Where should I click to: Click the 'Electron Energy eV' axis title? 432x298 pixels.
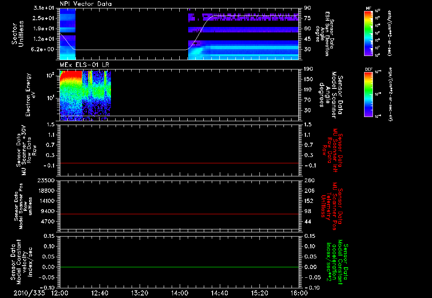[x=30, y=95]
